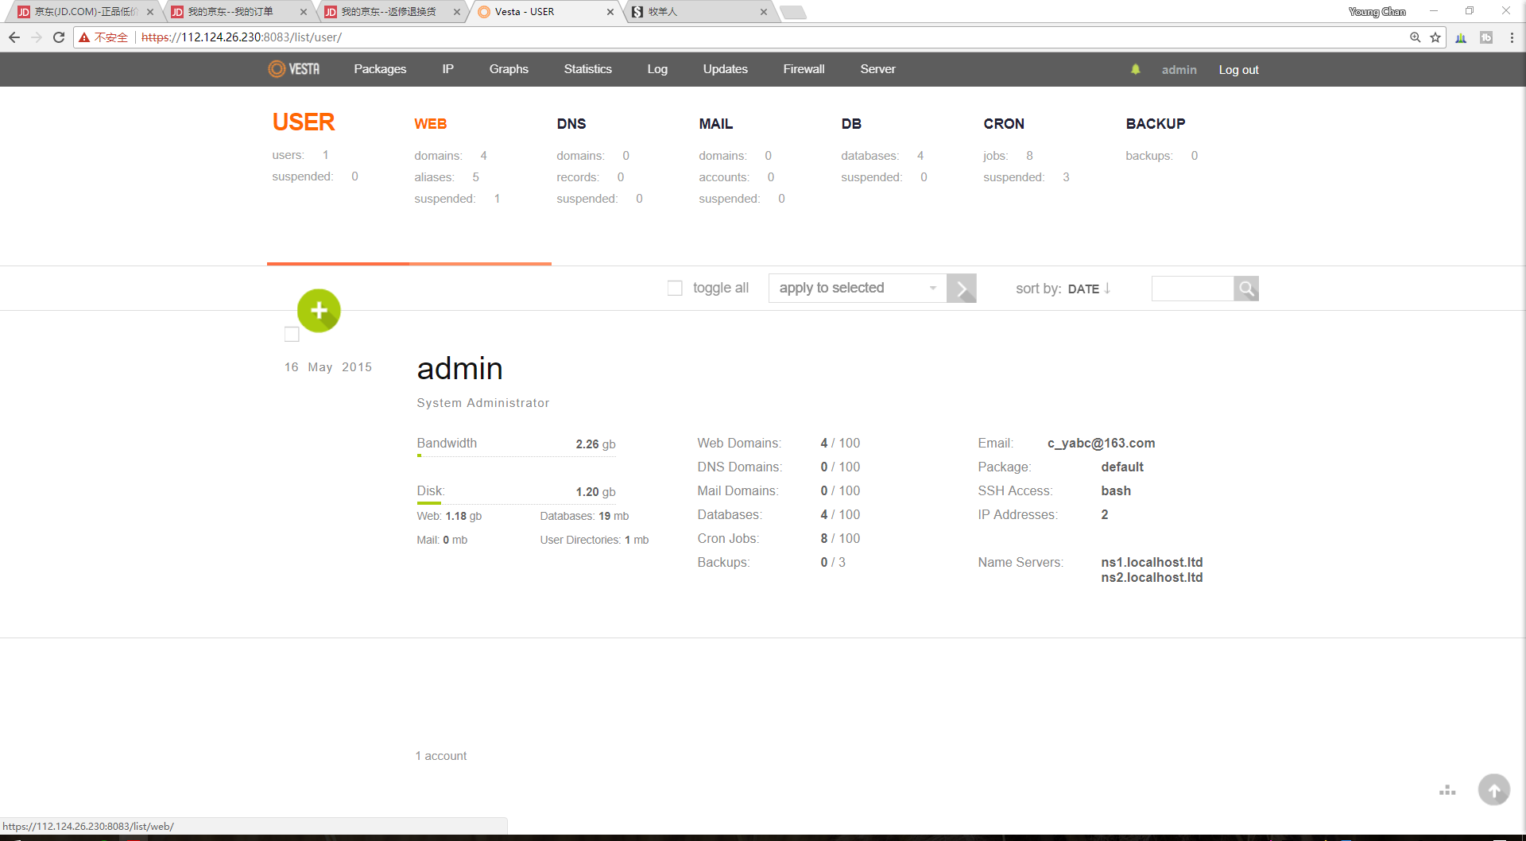
Task: Go to the Firewall menu item
Action: [804, 69]
